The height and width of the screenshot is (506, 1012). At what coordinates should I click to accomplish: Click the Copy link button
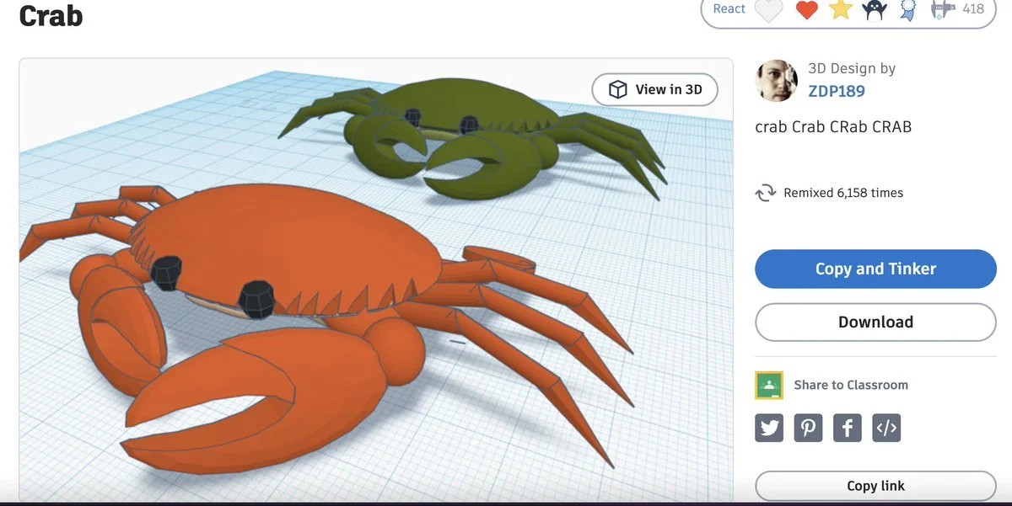(x=875, y=487)
